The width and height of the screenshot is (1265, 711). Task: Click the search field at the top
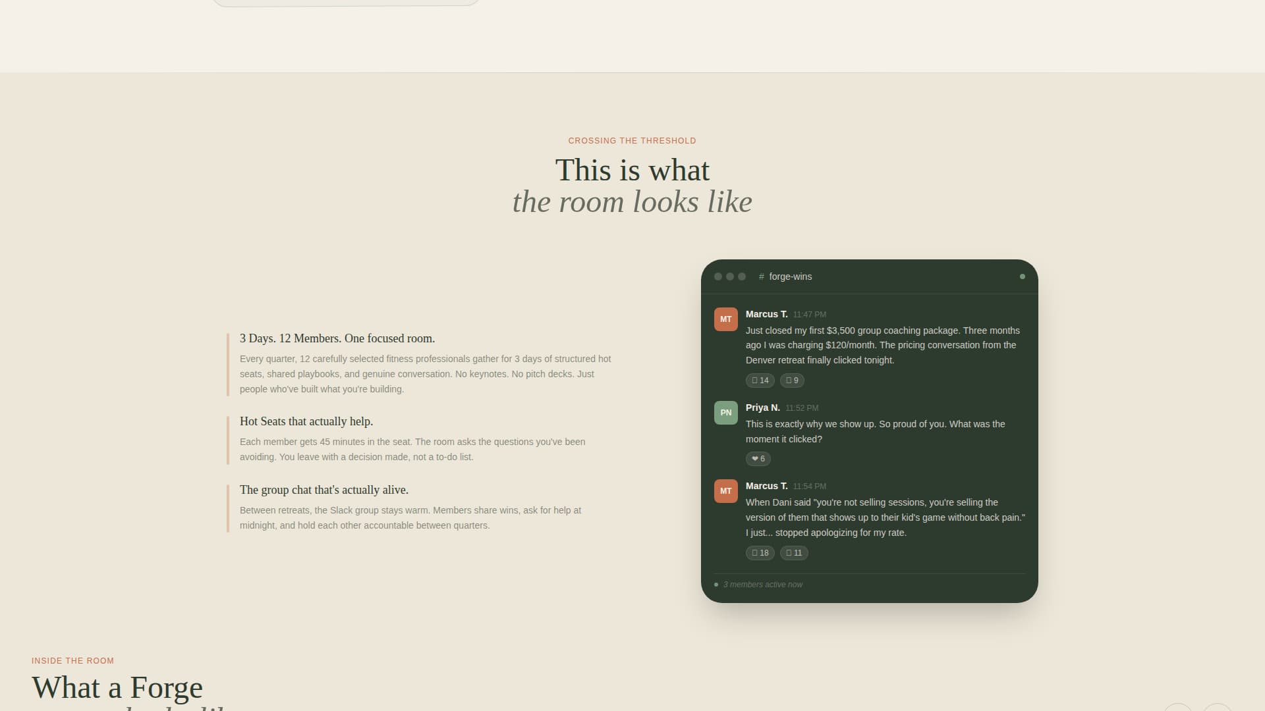(345, 2)
